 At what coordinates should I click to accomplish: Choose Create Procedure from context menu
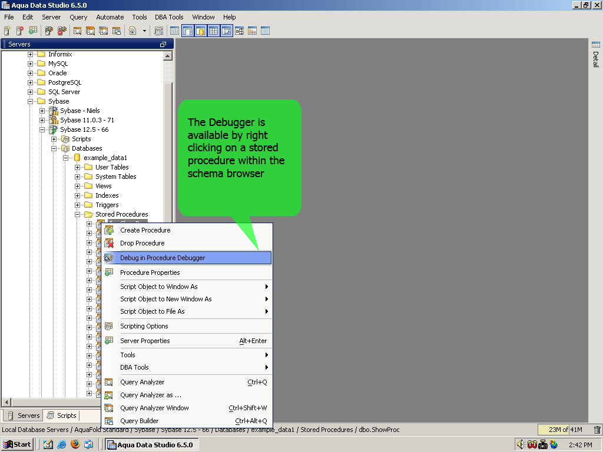[187, 230]
